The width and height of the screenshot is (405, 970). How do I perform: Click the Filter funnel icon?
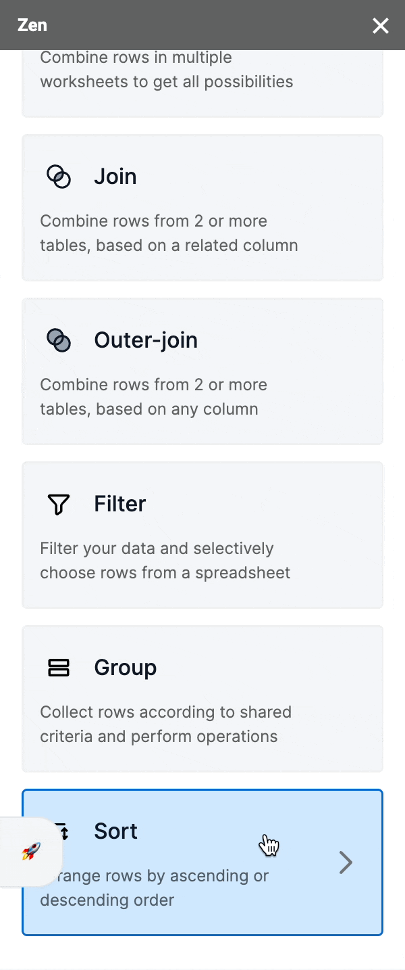click(59, 504)
